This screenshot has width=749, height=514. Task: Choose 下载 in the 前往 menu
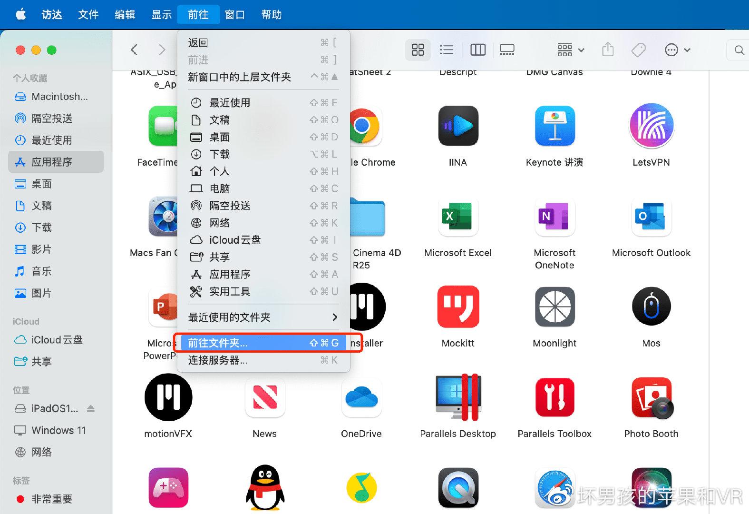pos(263,154)
